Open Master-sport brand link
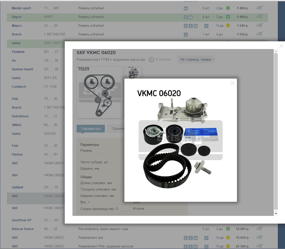Image resolution: width=285 pixels, height=249 pixels. [21, 8]
